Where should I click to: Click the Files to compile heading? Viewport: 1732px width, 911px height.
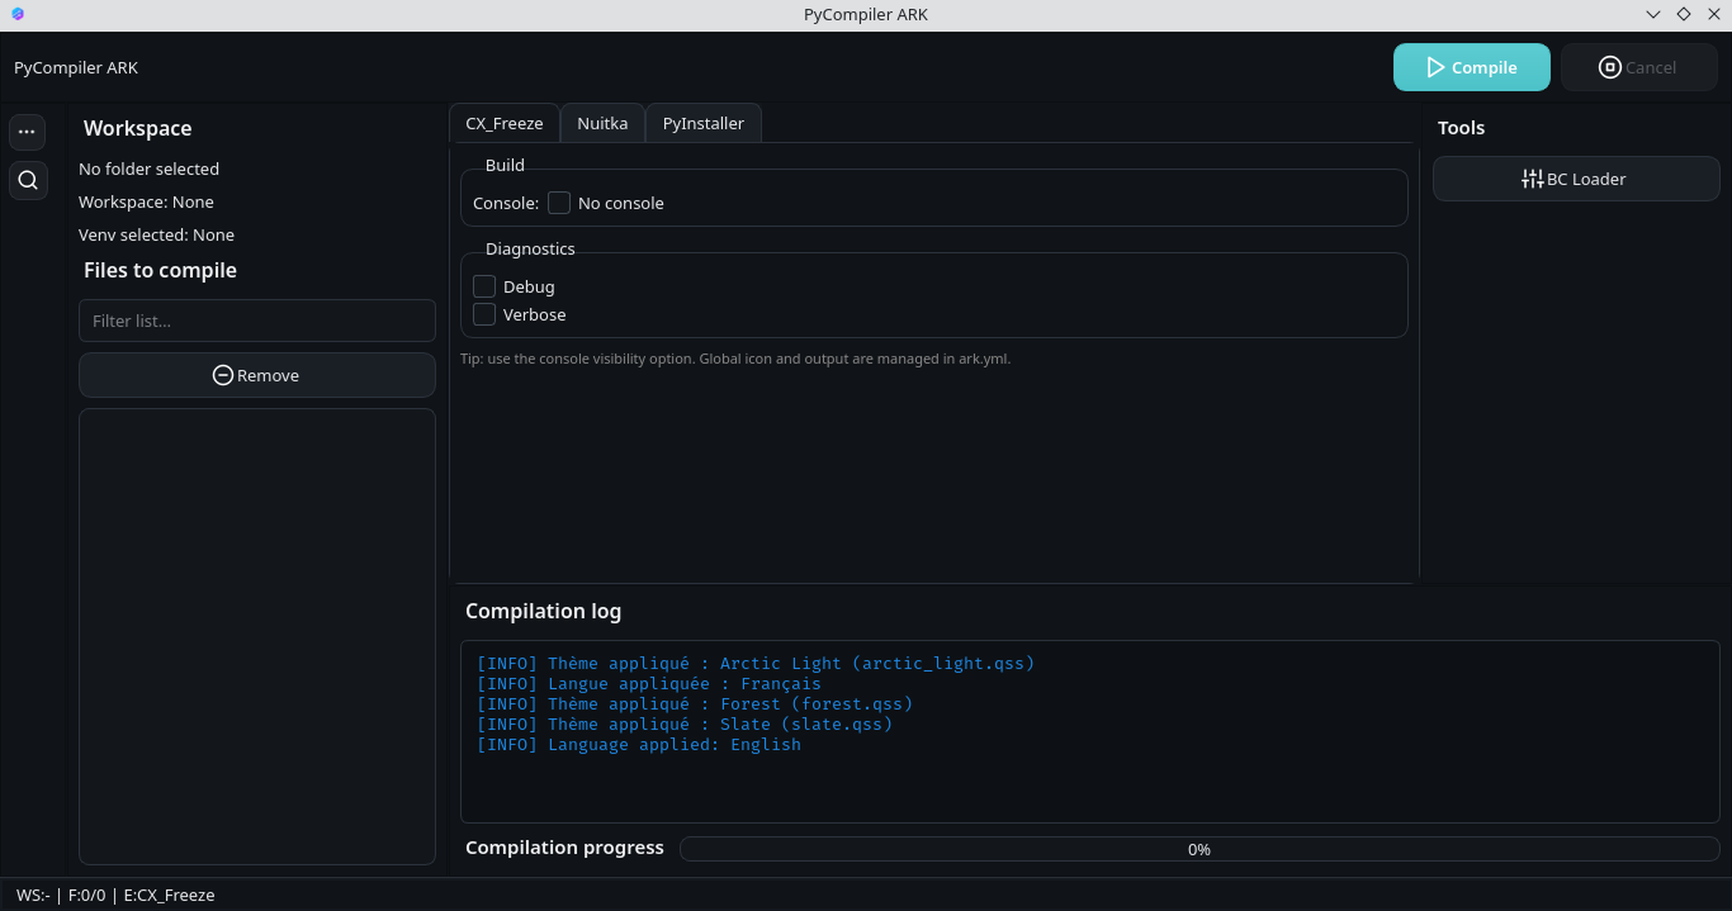click(x=160, y=270)
